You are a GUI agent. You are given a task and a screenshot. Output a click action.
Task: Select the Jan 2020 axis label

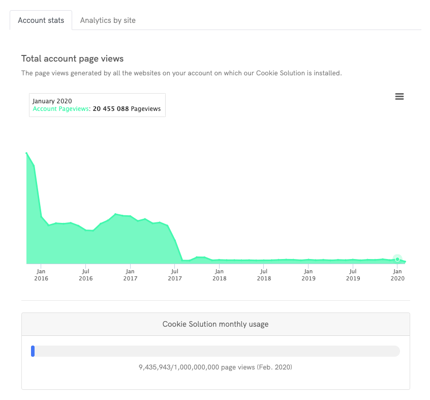[397, 275]
